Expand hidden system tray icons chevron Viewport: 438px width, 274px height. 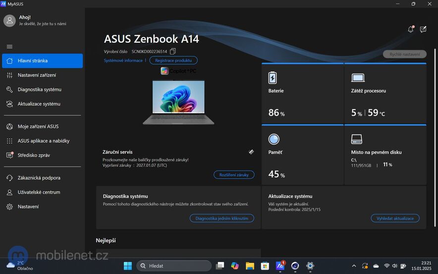354,266
